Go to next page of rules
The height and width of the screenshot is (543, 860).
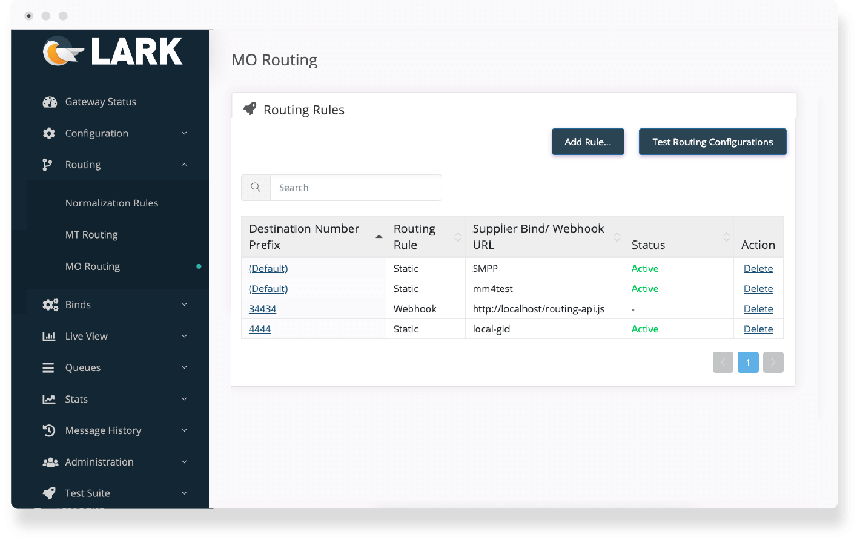point(773,363)
